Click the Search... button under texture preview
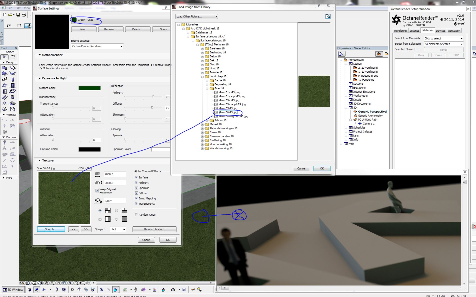476x297 pixels. coord(51,229)
